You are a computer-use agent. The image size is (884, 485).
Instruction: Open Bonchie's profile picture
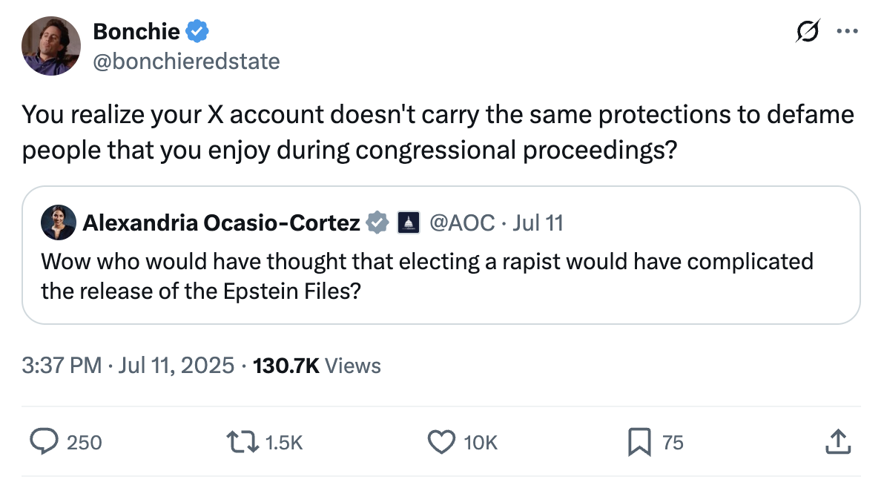point(51,46)
